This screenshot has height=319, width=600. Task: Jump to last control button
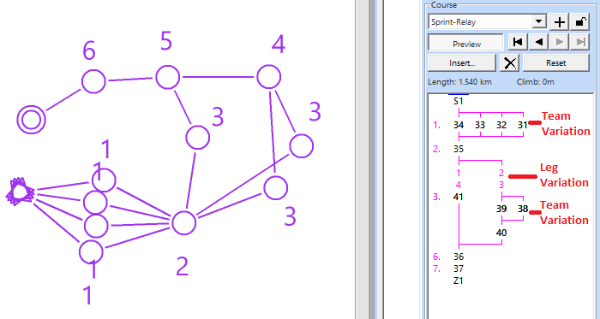click(x=580, y=42)
